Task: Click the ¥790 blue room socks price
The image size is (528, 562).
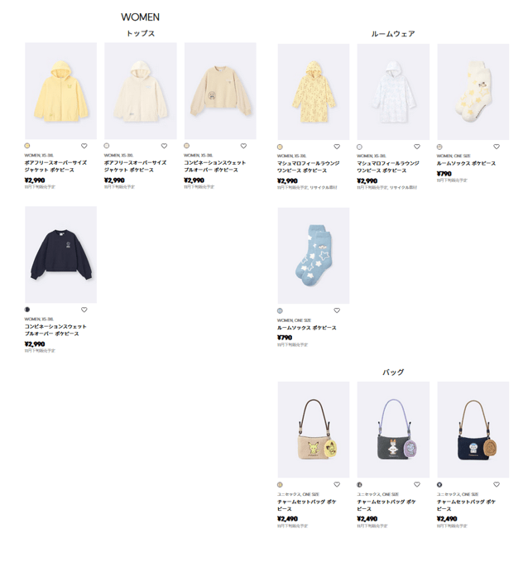Action: click(285, 338)
